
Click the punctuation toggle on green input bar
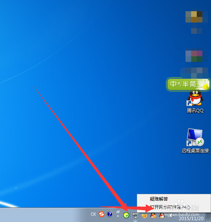coord(179,84)
